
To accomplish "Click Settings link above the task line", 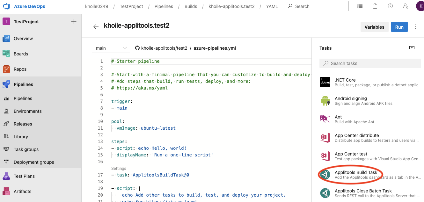I will pyautogui.click(x=119, y=168).
